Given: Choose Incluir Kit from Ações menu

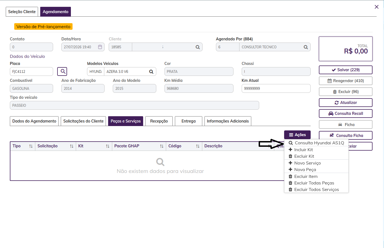Looking at the screenshot, I should [x=316, y=150].
